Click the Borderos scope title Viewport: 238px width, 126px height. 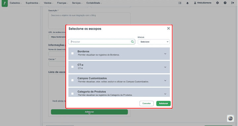coord(83,51)
